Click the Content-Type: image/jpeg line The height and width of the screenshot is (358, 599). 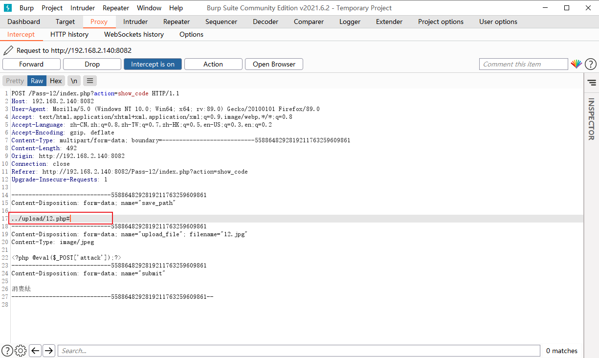coord(53,242)
